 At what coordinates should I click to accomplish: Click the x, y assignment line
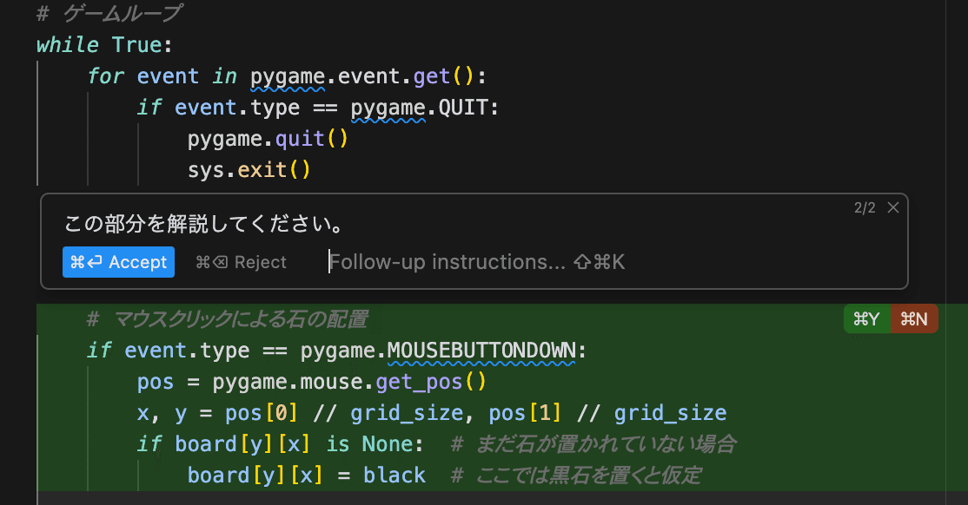pos(431,413)
